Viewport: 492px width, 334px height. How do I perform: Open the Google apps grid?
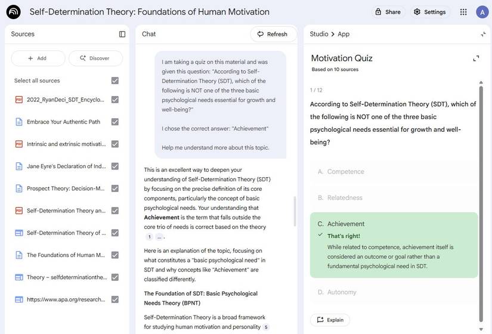pos(463,12)
